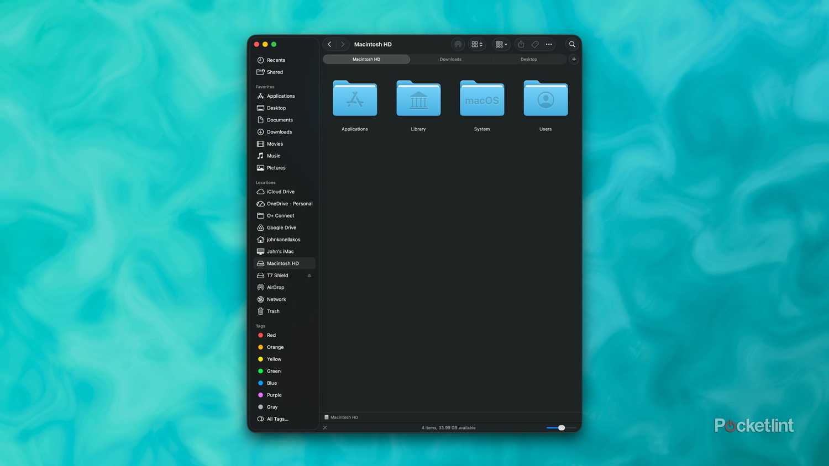Add a new tab with the plus button
This screenshot has width=829, height=466.
tap(574, 59)
